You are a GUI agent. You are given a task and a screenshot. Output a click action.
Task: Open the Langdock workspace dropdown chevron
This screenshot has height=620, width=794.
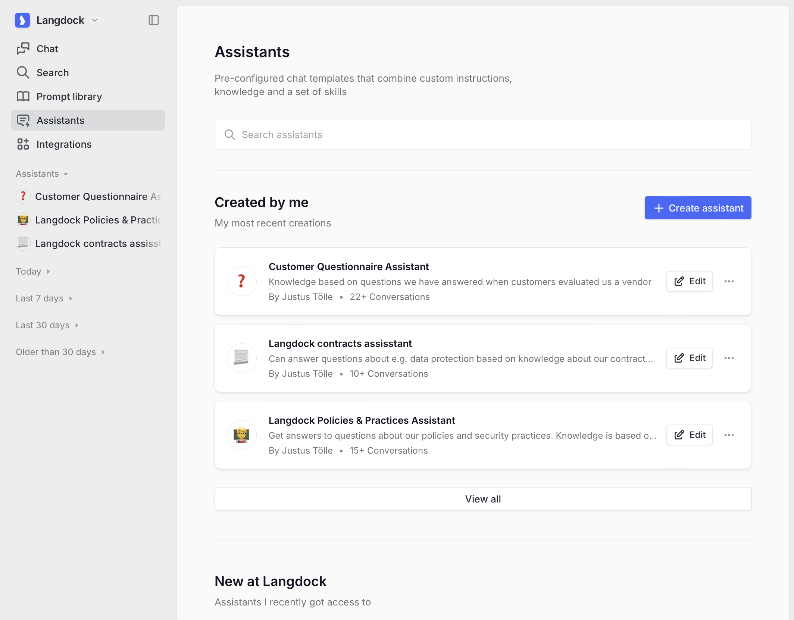click(x=95, y=20)
